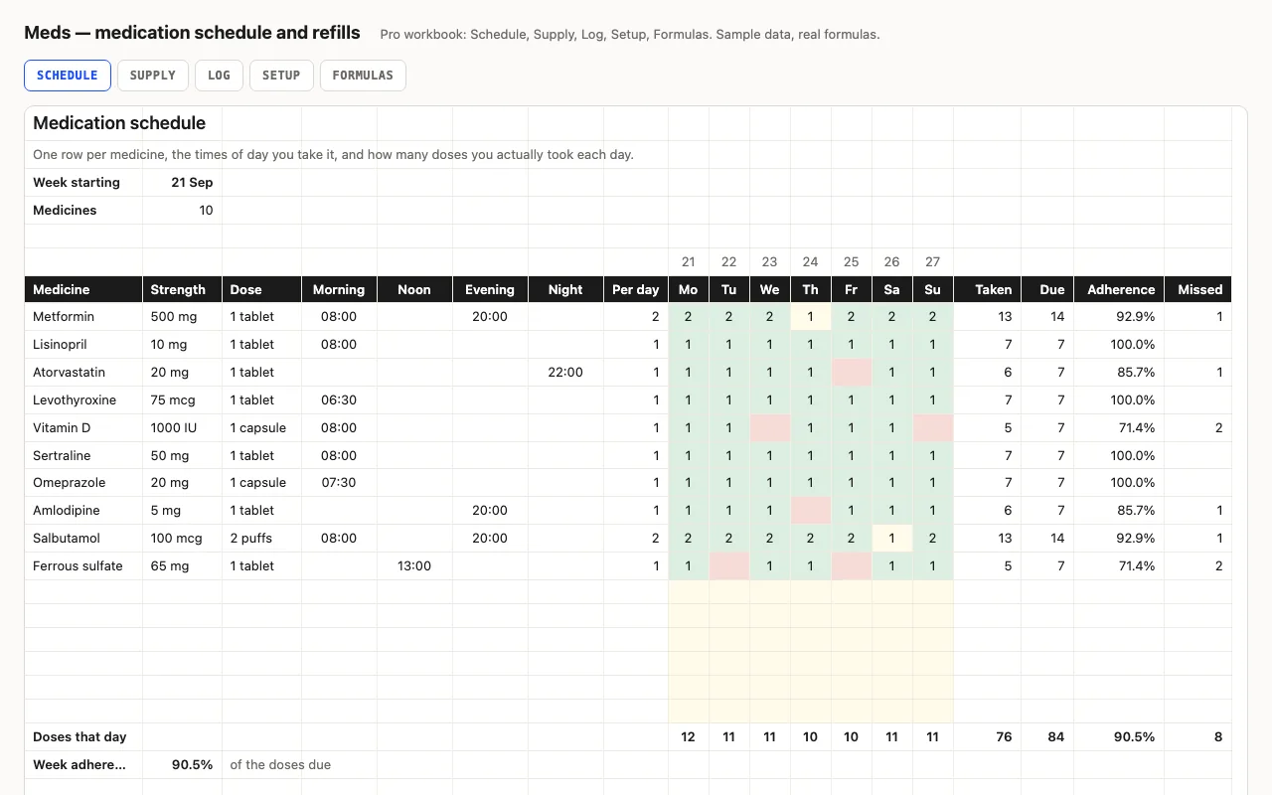The width and height of the screenshot is (1272, 795).
Task: Click the "2 puffs" dose cell
Action: point(262,539)
